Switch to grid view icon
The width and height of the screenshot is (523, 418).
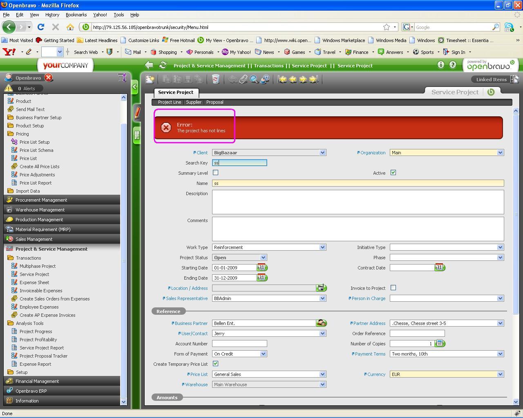[x=137, y=135]
